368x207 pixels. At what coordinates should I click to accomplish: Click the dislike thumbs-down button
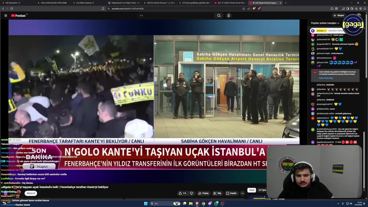[x=191, y=193]
